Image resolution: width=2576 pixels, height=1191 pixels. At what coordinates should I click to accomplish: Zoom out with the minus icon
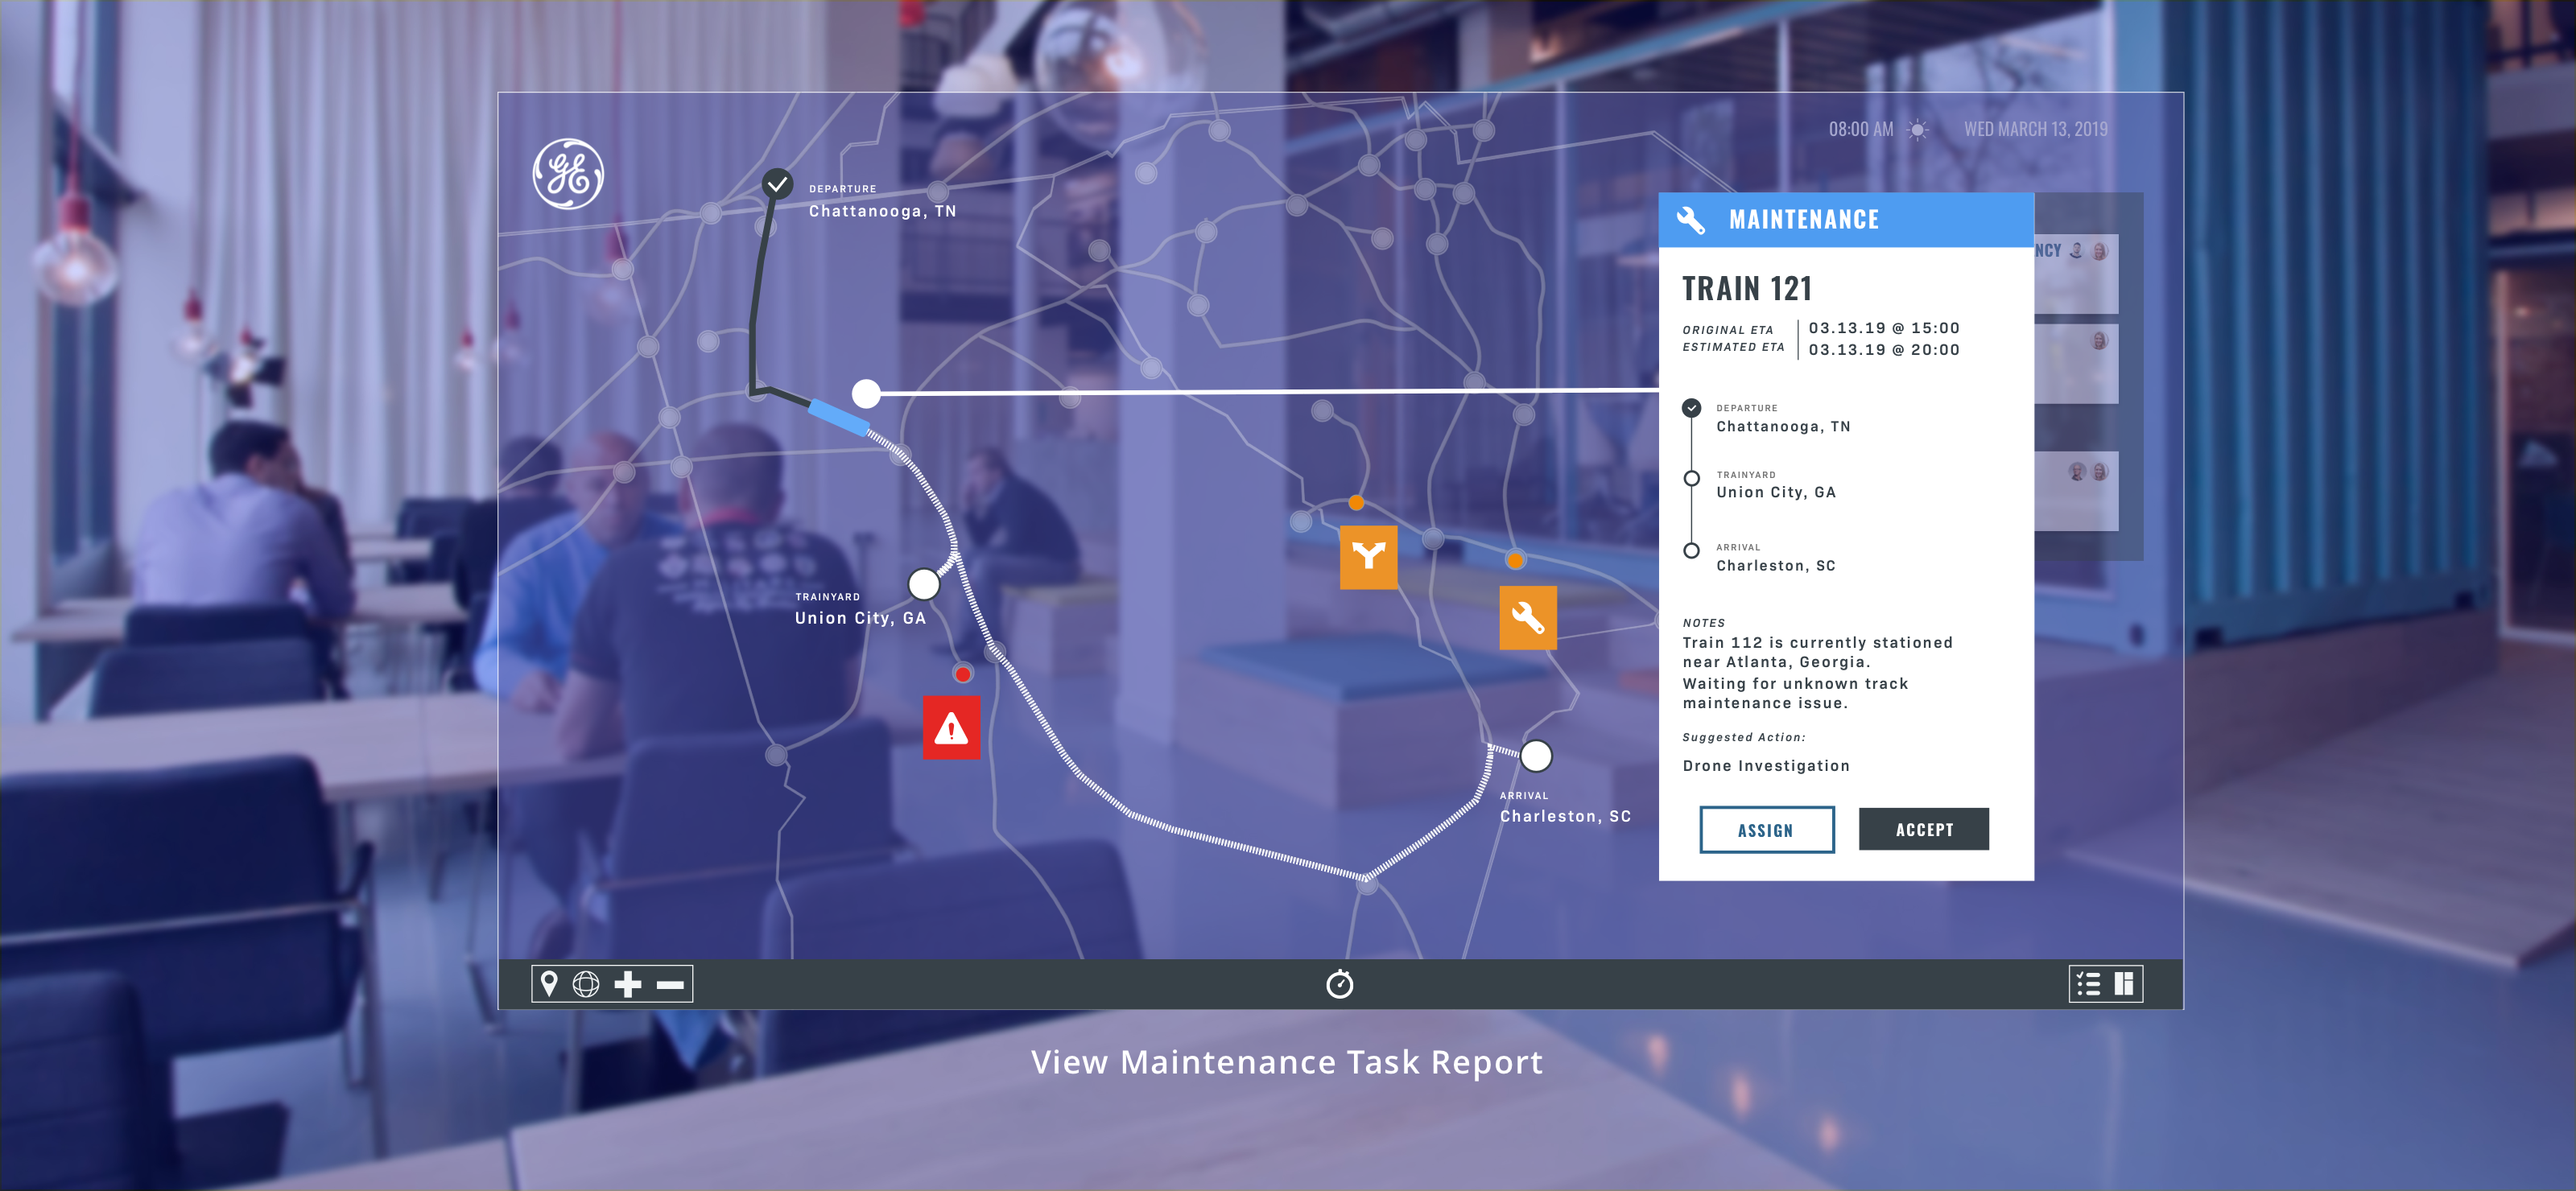[x=669, y=985]
